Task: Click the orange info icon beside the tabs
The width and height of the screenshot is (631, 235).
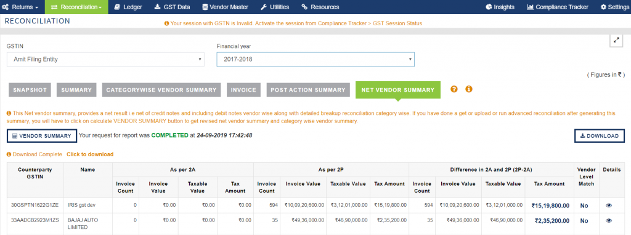Action: pyautogui.click(x=469, y=89)
